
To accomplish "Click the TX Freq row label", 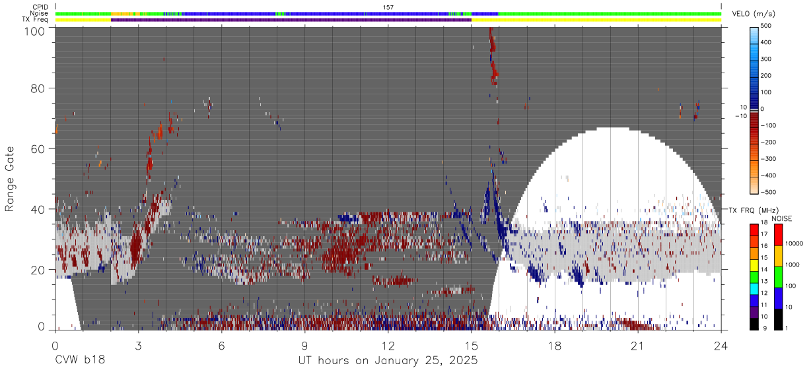I will pyautogui.click(x=35, y=19).
